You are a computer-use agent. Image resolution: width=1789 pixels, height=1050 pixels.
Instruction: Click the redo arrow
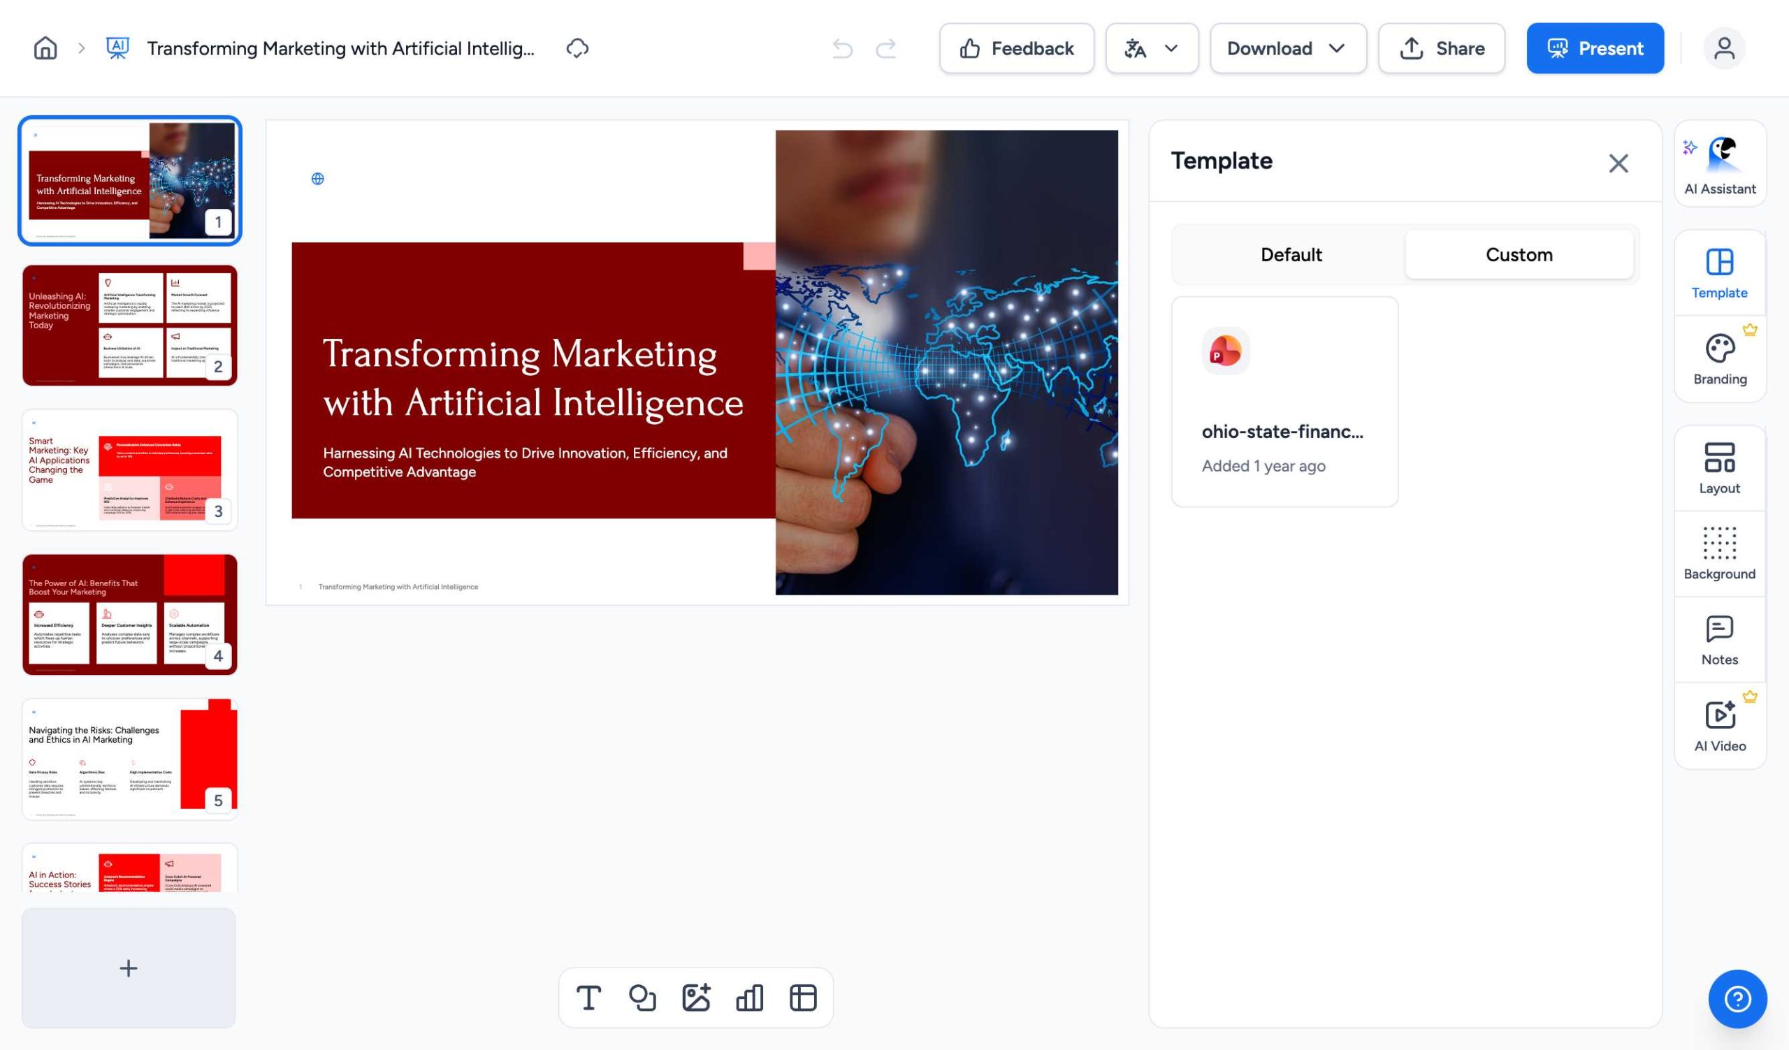[x=886, y=48]
